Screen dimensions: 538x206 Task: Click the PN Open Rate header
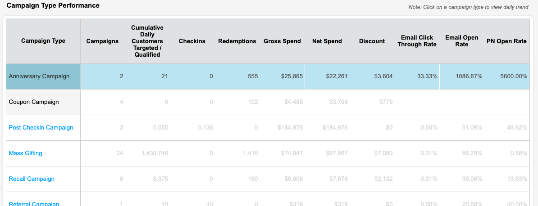pos(507,41)
